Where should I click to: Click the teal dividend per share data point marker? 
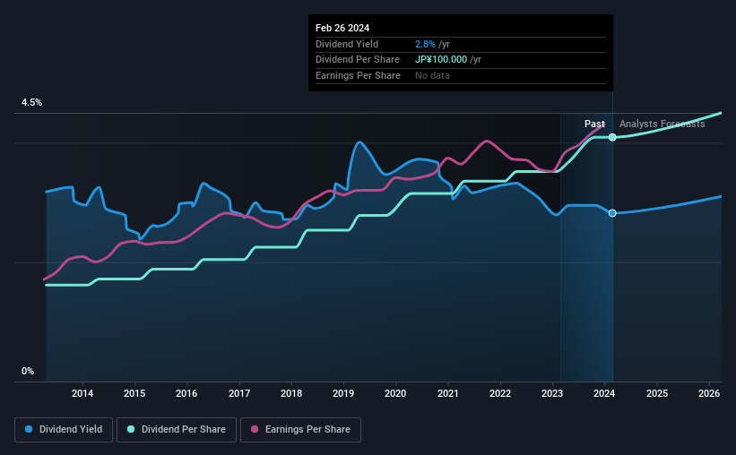pyautogui.click(x=612, y=137)
